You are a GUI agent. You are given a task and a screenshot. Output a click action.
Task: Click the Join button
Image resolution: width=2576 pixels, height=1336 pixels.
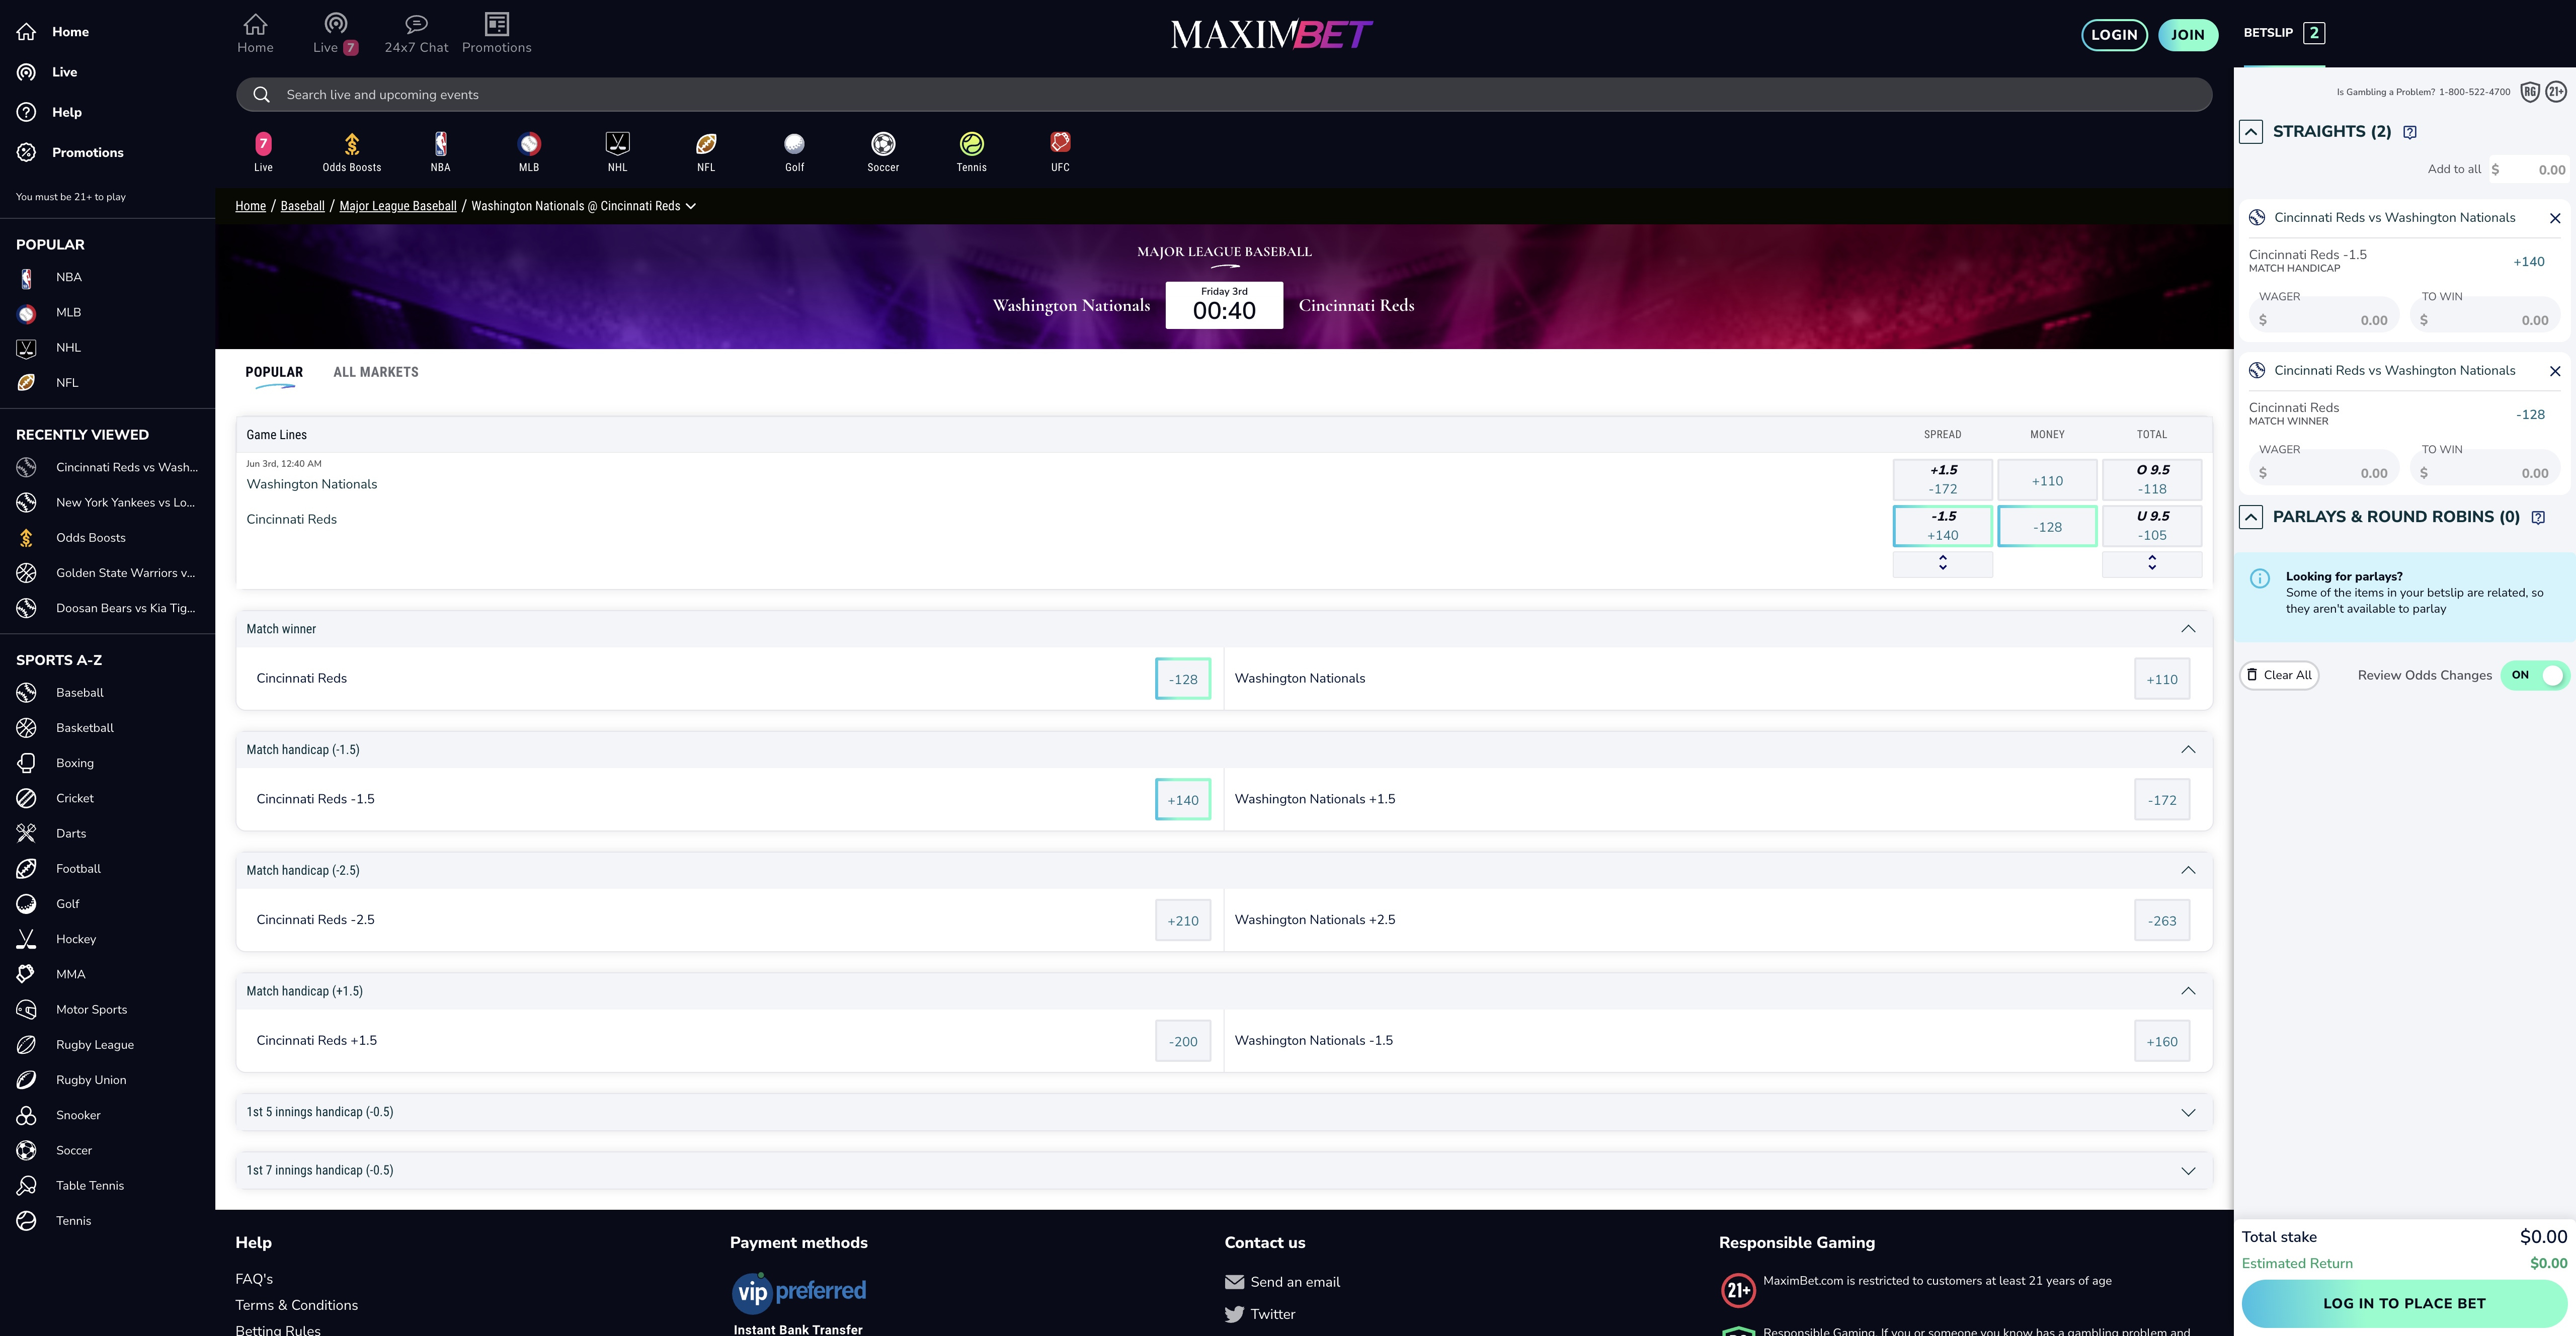point(2187,34)
